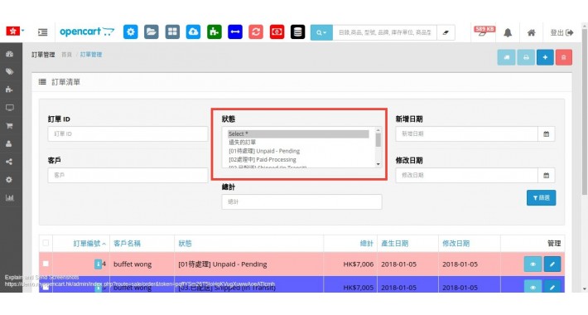Viewport: 588px width, 315px height.
Task: Click the opencart logo
Action: pyautogui.click(x=87, y=31)
